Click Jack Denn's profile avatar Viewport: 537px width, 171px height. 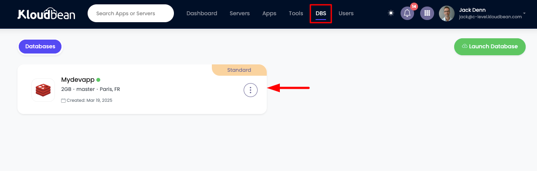click(447, 13)
